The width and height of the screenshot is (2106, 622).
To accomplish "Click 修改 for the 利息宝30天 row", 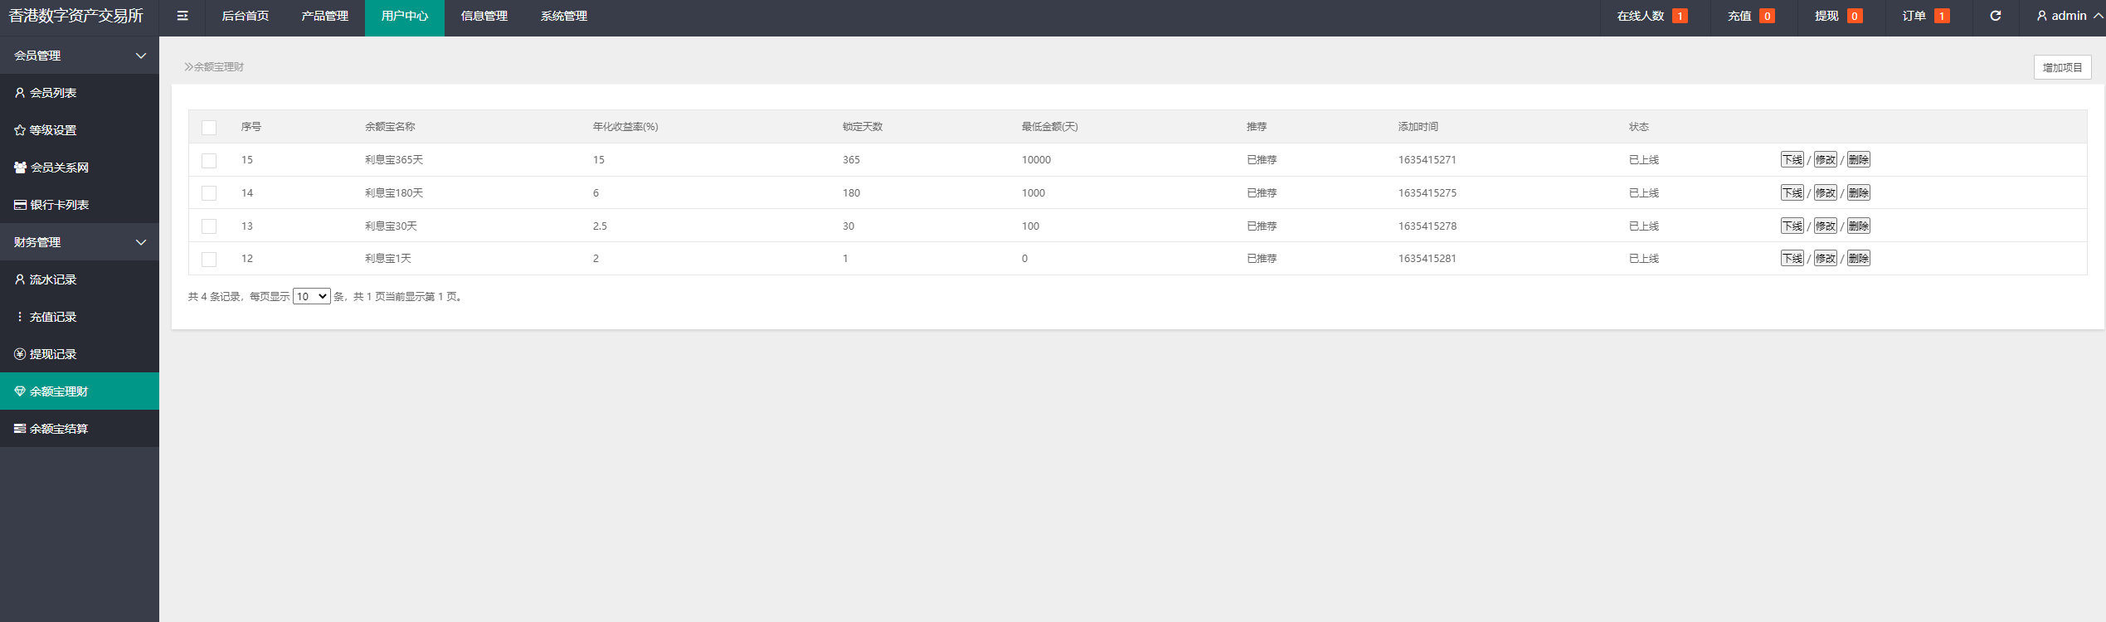I will (x=1825, y=226).
